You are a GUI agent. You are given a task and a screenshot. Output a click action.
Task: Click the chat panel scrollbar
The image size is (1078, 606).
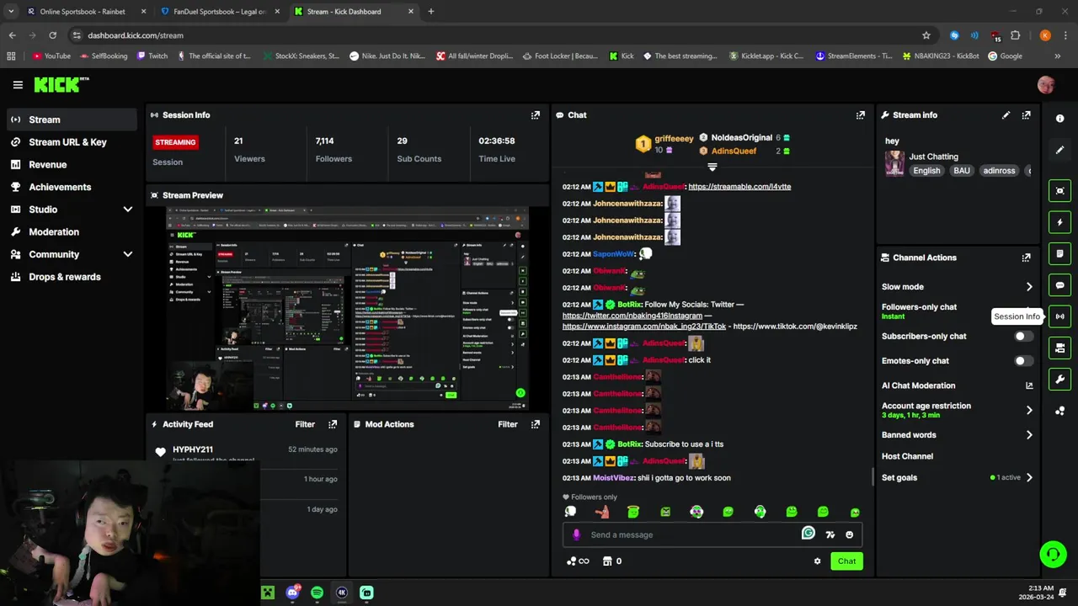(872, 476)
